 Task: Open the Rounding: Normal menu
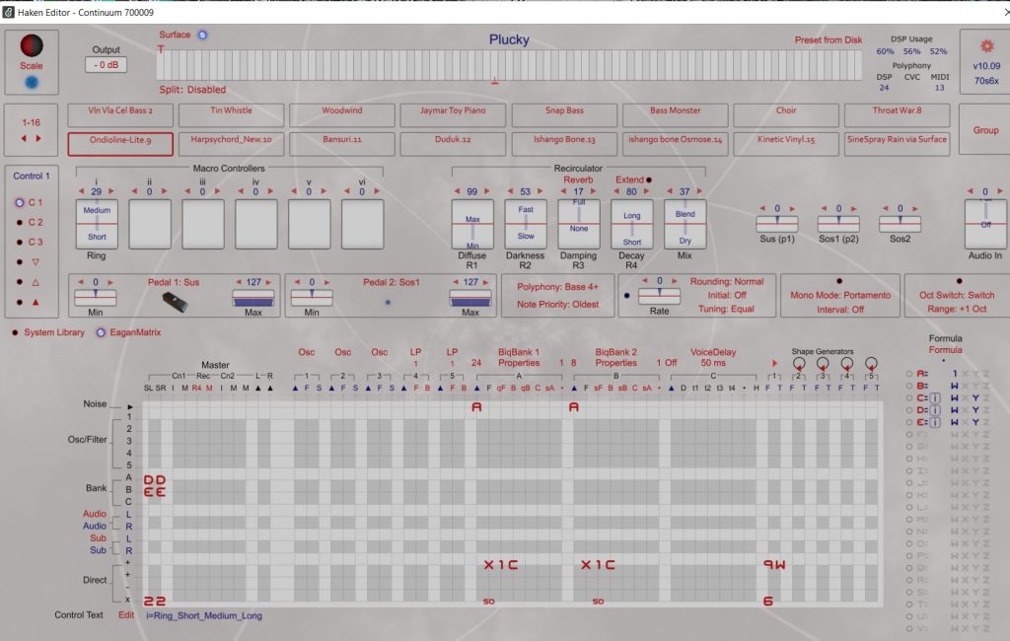[x=727, y=281]
